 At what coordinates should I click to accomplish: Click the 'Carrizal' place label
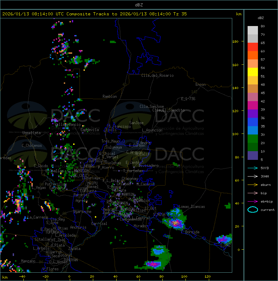click(x=99, y=224)
